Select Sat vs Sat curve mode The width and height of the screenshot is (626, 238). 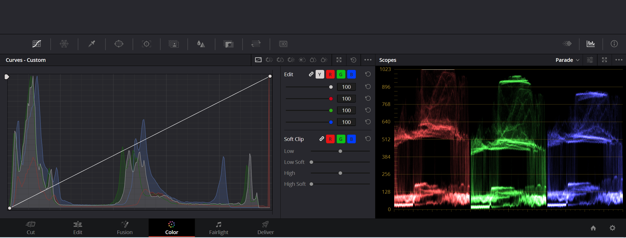point(313,60)
